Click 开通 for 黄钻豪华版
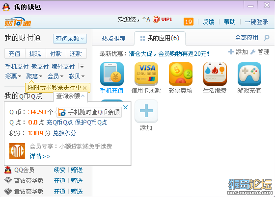The height and width of the screenshot is (197, 275). coord(59,192)
